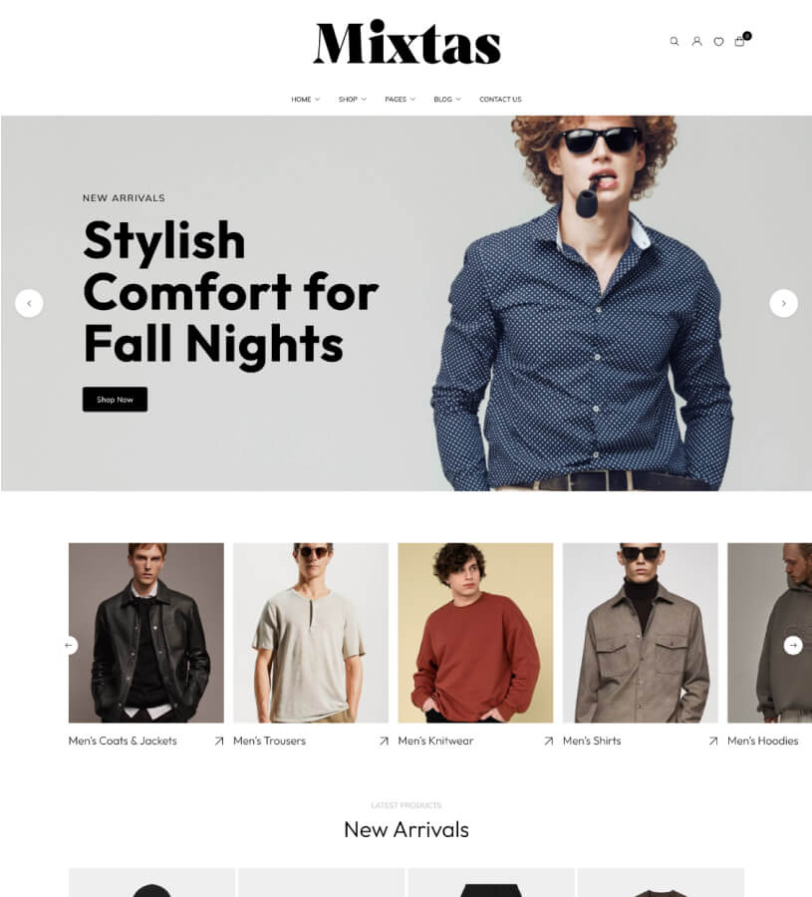812x897 pixels.
Task: Click arrow icon beside Men's Knitwear
Action: tap(548, 741)
